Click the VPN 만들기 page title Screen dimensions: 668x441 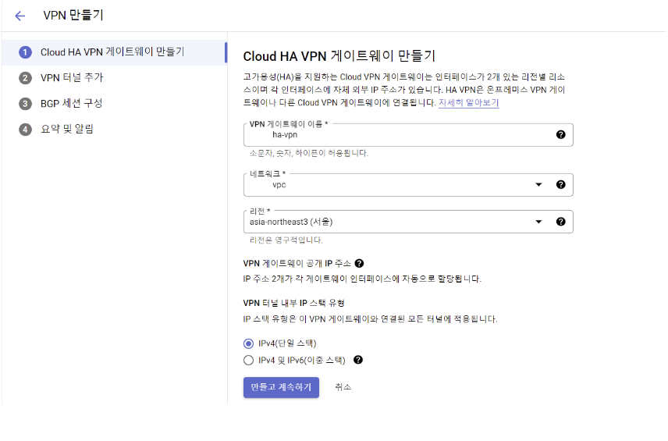coord(73,16)
